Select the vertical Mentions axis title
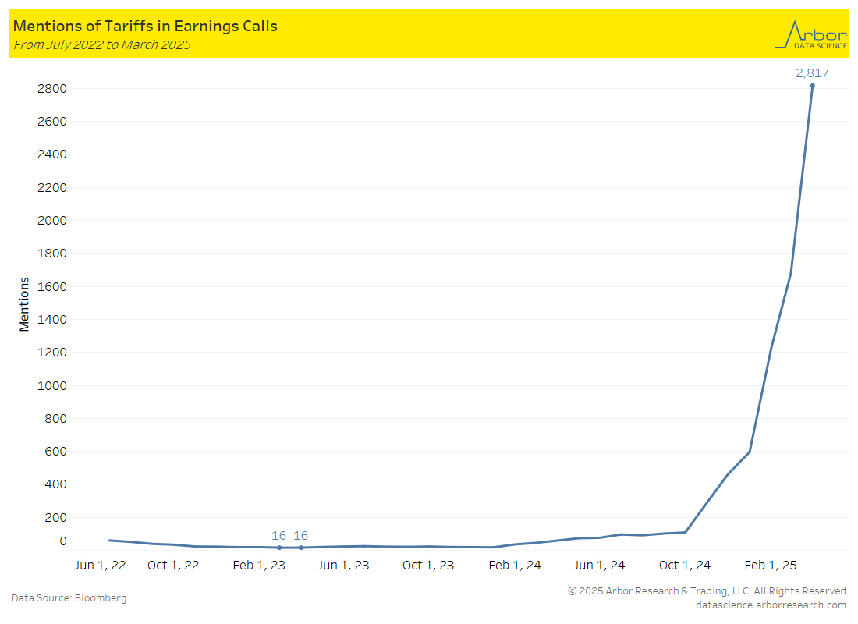858x624 pixels. tap(24, 303)
